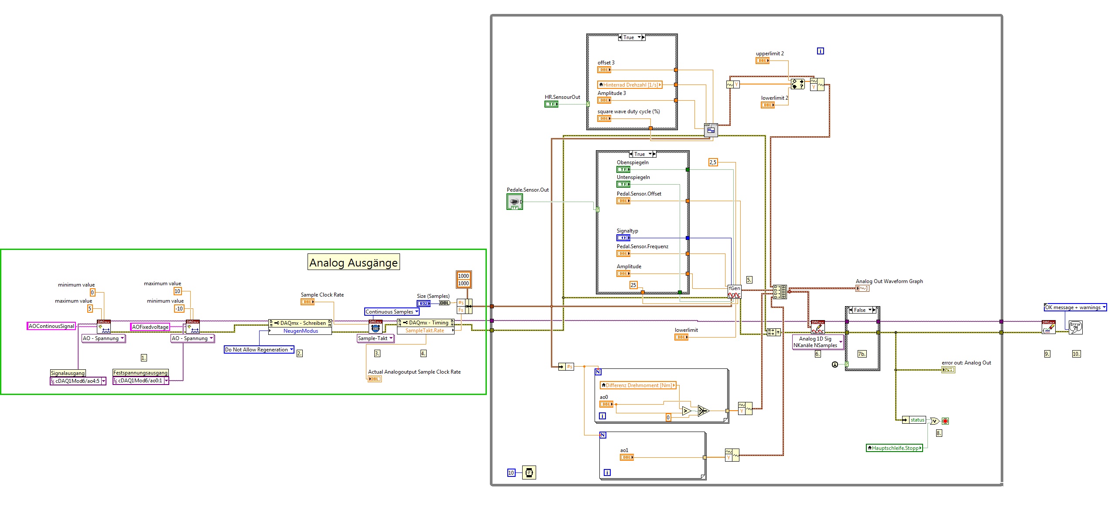
Task: Open the OK message + warnings dropdown
Action: point(1104,307)
